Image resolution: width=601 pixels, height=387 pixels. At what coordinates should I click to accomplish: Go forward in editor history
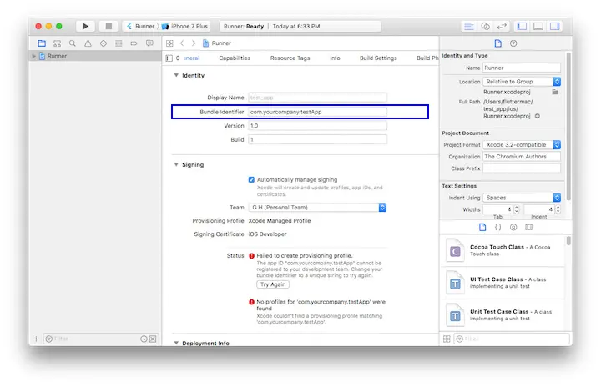[194, 43]
